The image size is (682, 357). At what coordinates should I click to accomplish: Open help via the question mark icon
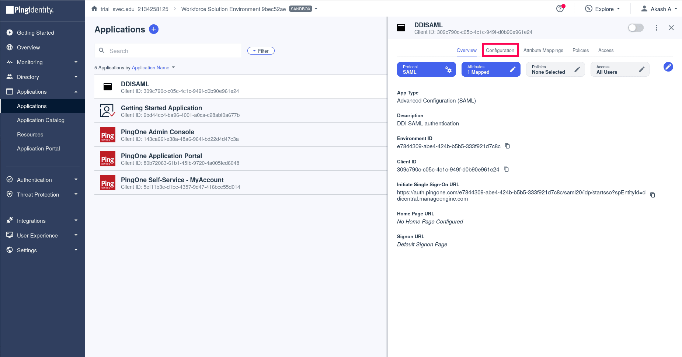pyautogui.click(x=559, y=8)
